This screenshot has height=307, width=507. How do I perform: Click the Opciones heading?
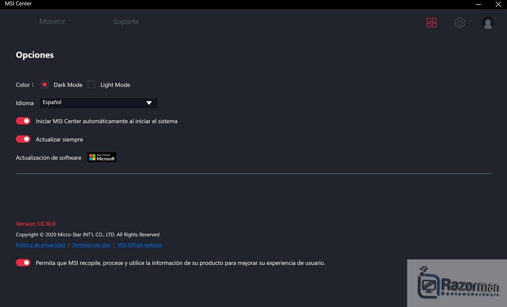35,55
